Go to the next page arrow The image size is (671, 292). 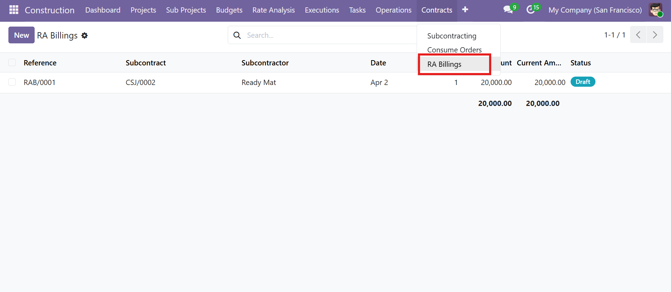pyautogui.click(x=655, y=35)
